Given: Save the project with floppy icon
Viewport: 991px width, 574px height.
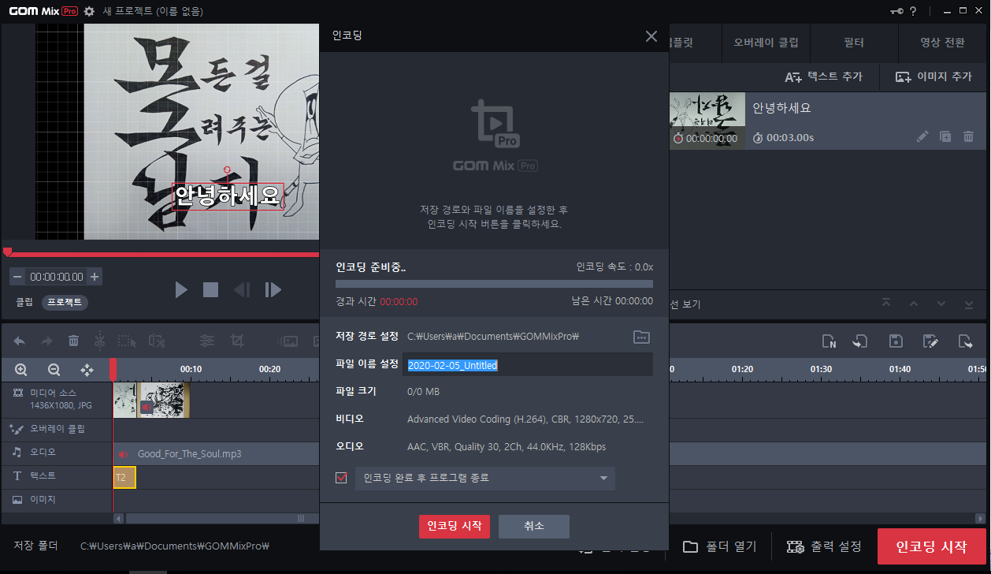Looking at the screenshot, I should click(896, 341).
